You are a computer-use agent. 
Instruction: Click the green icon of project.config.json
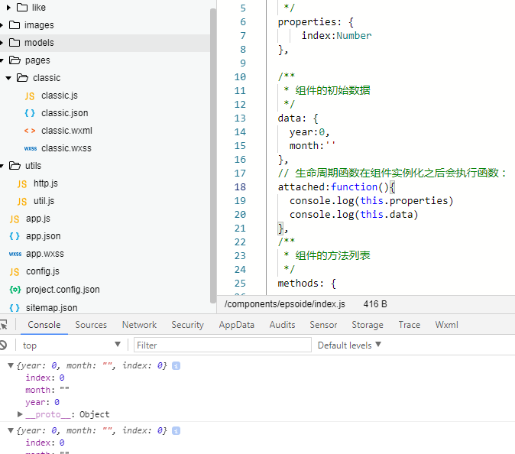15,290
